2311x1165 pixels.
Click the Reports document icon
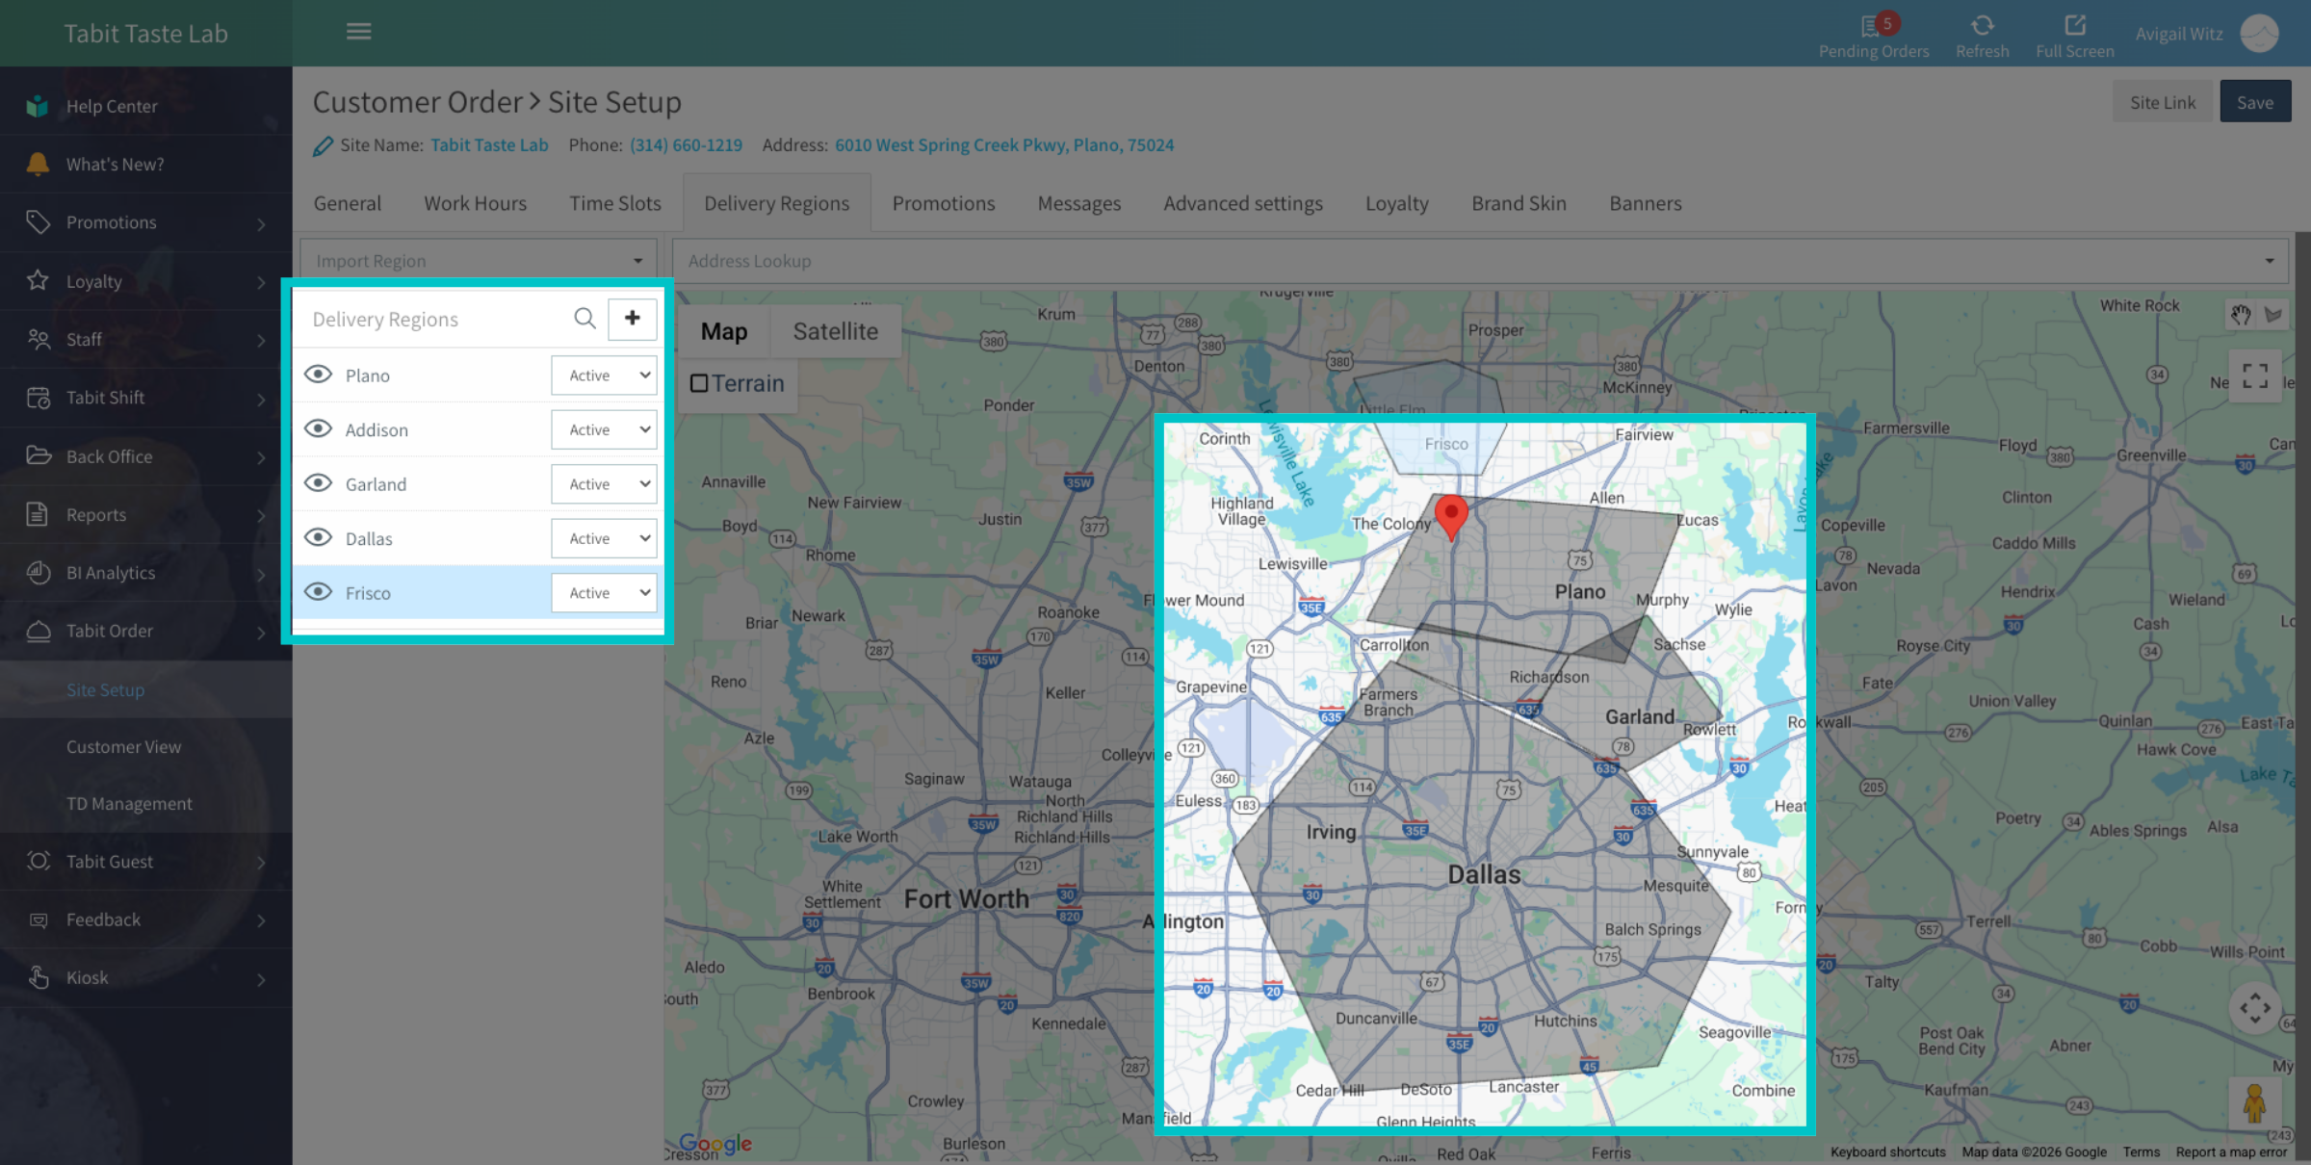pyautogui.click(x=38, y=514)
